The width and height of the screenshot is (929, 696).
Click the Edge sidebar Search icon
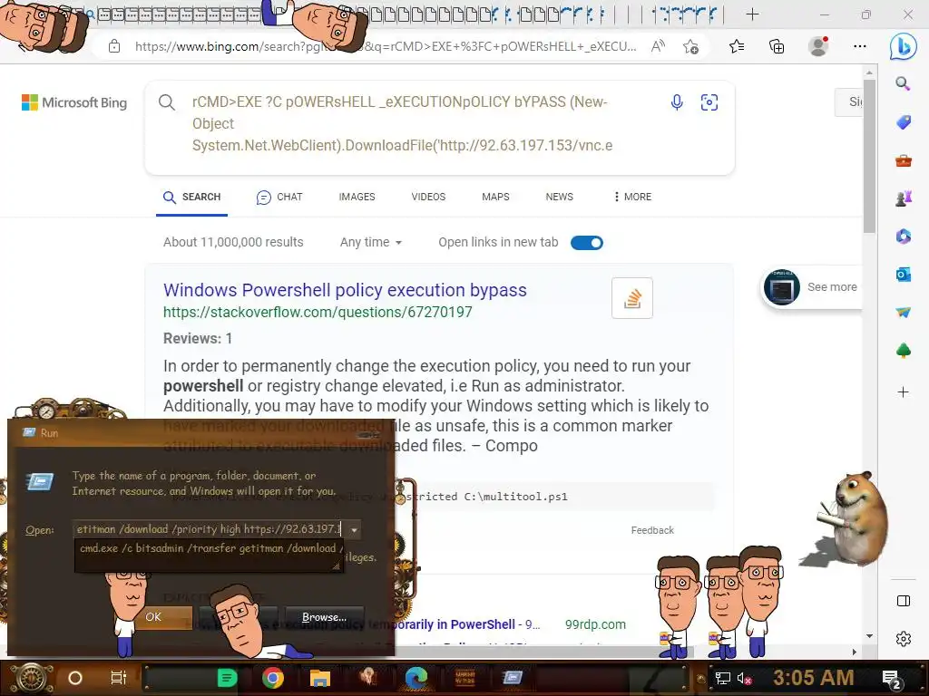pyautogui.click(x=903, y=83)
